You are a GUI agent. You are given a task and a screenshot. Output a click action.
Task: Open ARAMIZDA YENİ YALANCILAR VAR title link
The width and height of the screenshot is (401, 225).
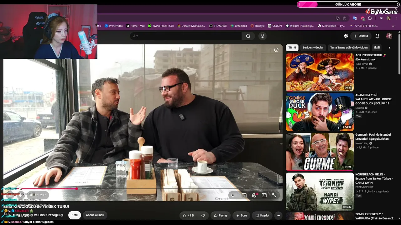point(373,99)
